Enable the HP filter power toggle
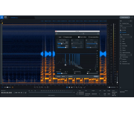134x113 pixels. (72, 40)
